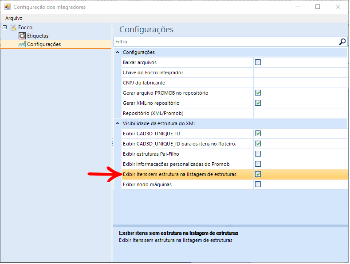Collapse the Focco tree node
350x264 pixels.
point(5,27)
